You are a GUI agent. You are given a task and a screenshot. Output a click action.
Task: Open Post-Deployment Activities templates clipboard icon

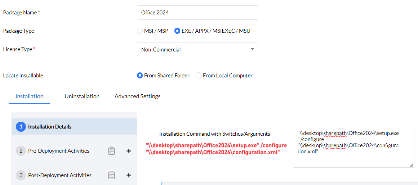pos(111,175)
